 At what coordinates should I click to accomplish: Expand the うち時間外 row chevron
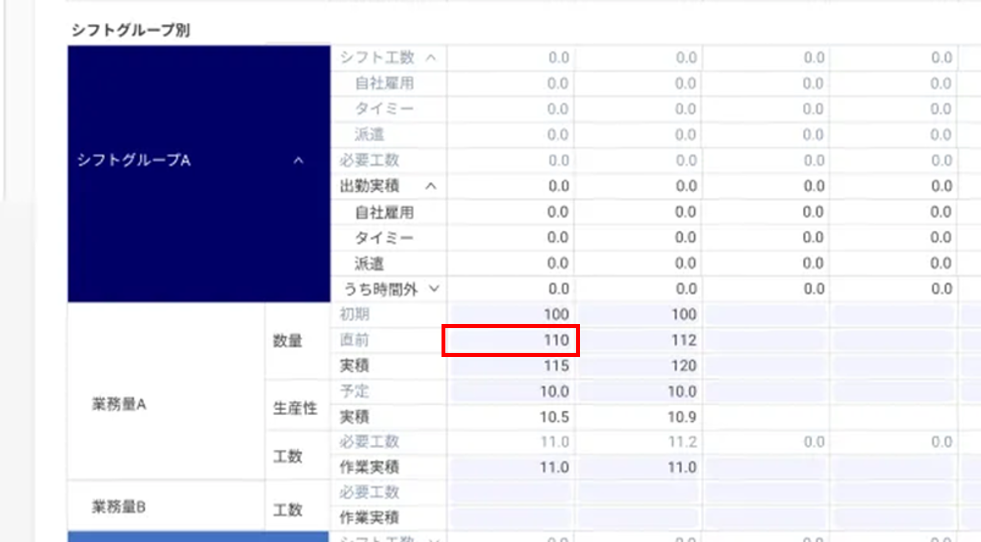[x=434, y=289]
